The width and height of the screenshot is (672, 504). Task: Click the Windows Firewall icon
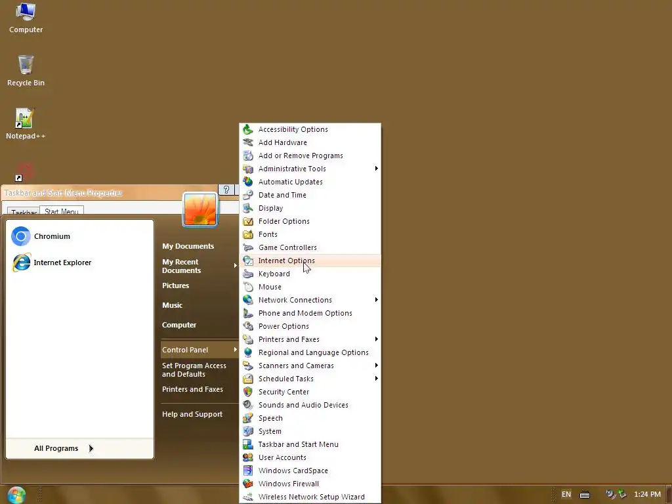pos(247,484)
